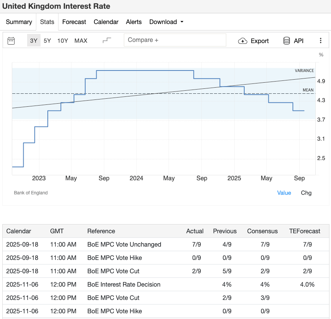This screenshot has height=319, width=331.
Task: Click the API database icon
Action: [286, 41]
